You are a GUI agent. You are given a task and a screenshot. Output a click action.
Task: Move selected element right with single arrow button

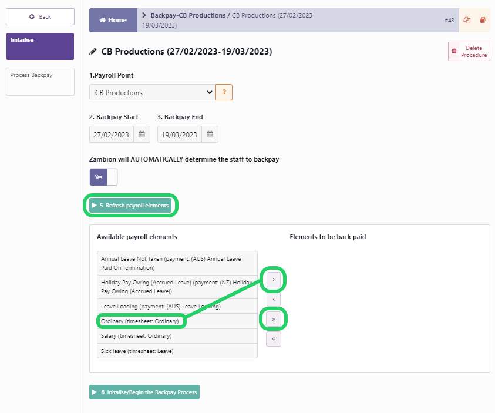click(x=273, y=280)
